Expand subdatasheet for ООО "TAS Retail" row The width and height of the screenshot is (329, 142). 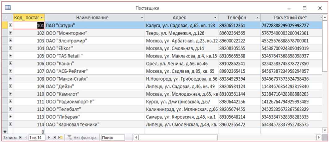coord(11,56)
